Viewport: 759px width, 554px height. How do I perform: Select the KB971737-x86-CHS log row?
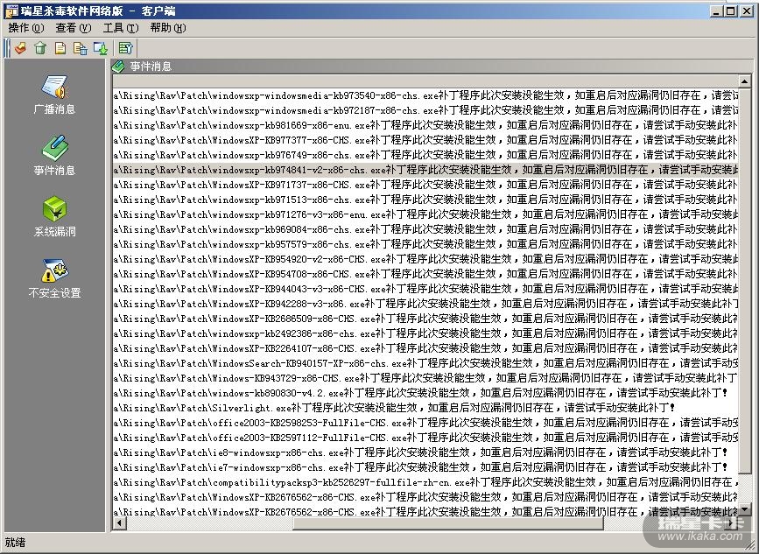click(x=425, y=185)
